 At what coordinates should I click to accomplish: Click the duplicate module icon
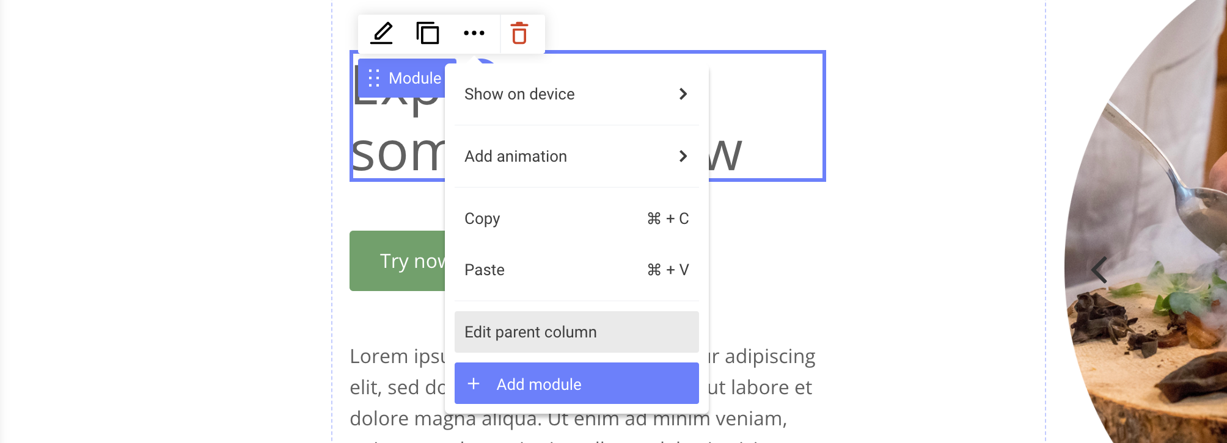pos(428,33)
